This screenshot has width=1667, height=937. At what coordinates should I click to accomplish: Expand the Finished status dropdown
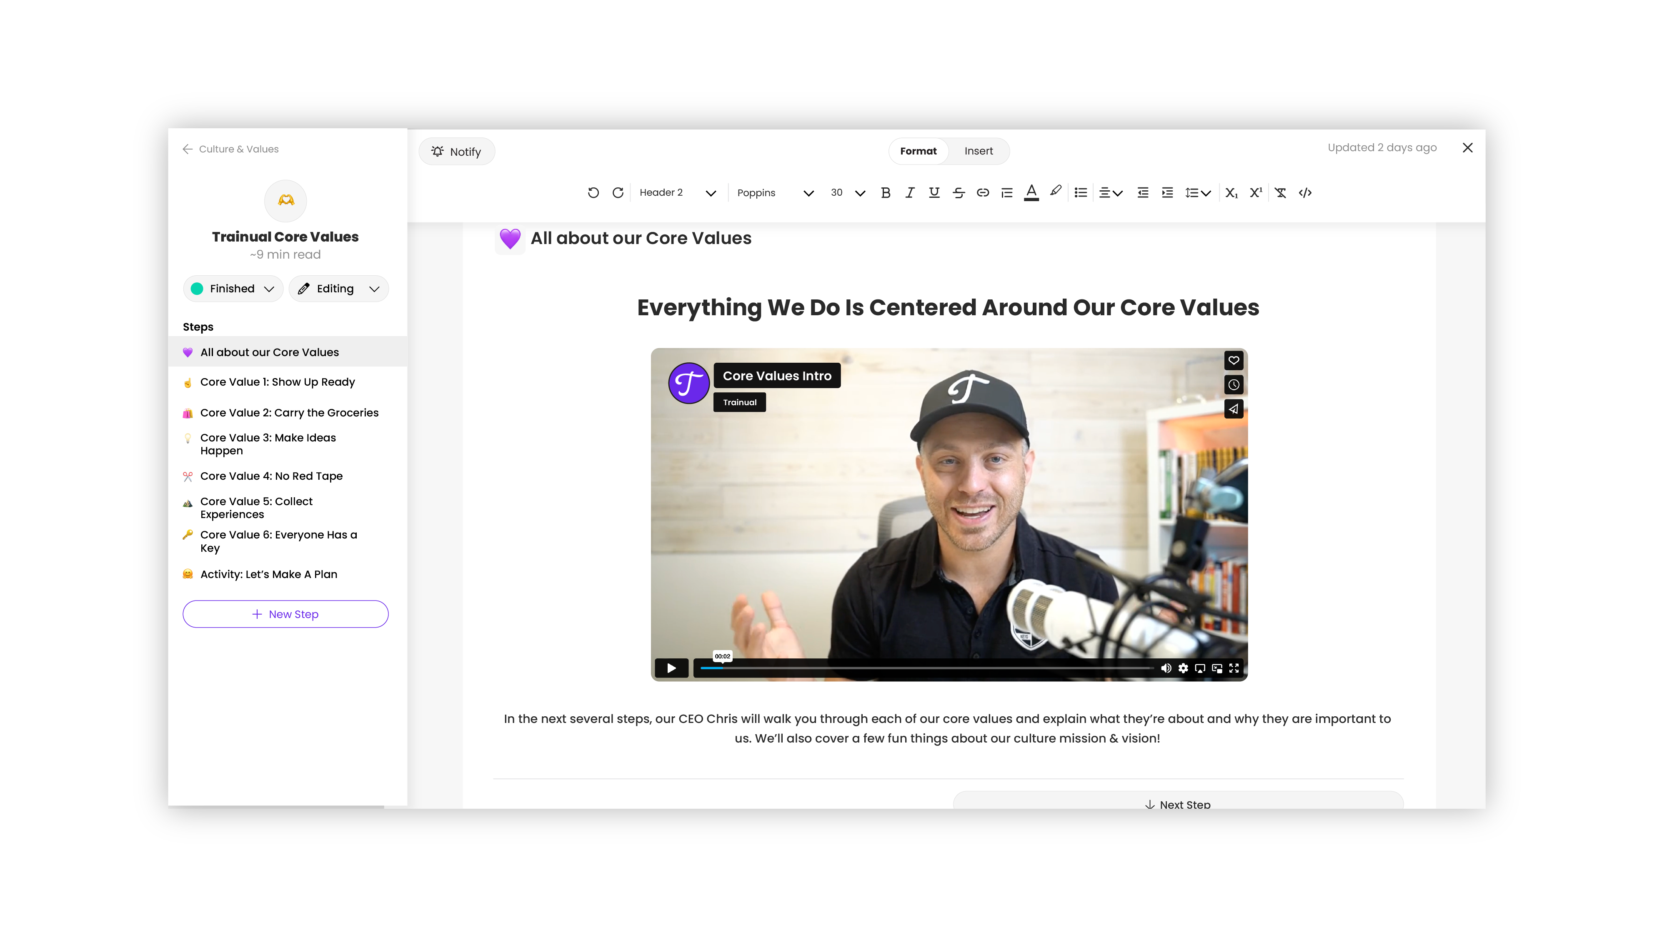[233, 289]
